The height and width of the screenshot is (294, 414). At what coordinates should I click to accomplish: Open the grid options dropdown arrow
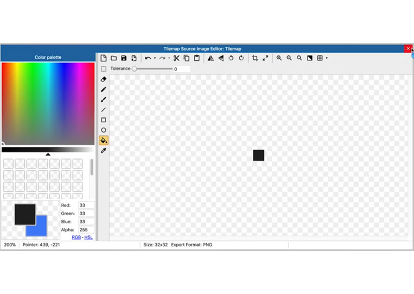327,58
